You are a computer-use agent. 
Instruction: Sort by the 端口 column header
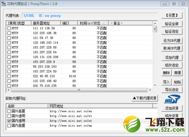(69, 23)
